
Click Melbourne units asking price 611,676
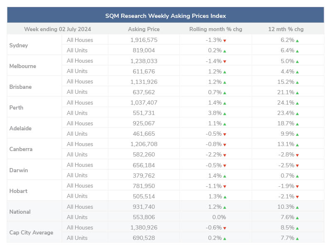click(x=144, y=71)
